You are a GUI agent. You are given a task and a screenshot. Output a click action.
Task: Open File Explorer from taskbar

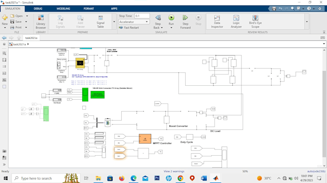click(x=98, y=178)
